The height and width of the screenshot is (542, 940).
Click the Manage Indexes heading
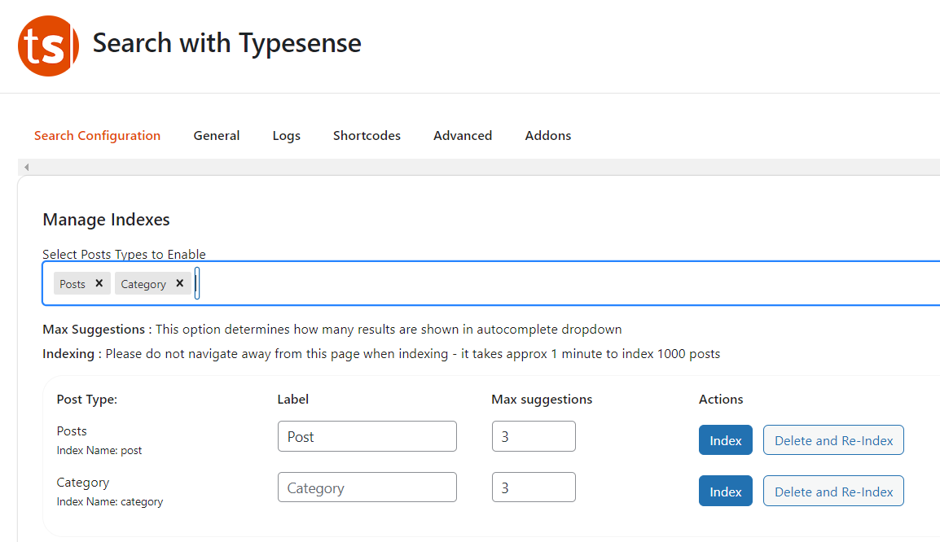[x=106, y=220]
